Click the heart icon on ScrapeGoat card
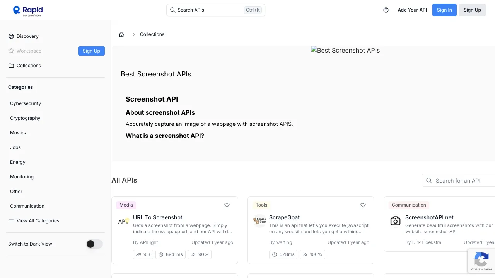 click(363, 205)
